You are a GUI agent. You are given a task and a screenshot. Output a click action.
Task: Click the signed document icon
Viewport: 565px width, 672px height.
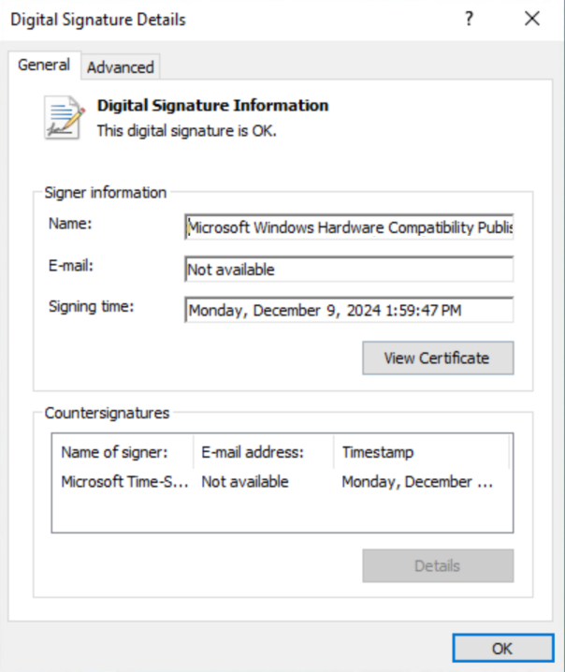tap(65, 117)
